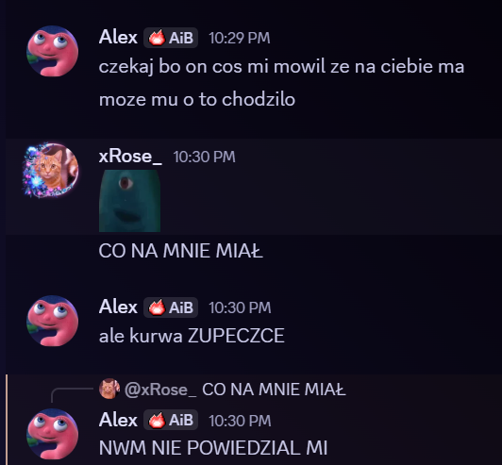Click the @xRose_ mention in the reply preview
This screenshot has height=465, width=502.
[x=160, y=390]
